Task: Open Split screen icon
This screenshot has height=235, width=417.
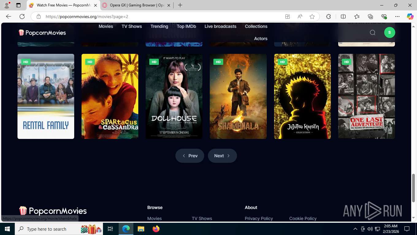Action: tap(343, 17)
